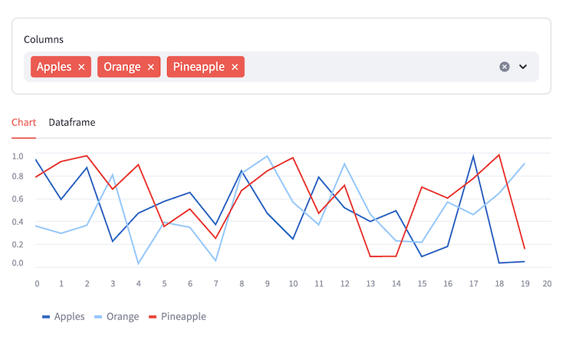Remove the Pineapple tag with its x icon
The image size is (569, 346).
click(x=235, y=68)
